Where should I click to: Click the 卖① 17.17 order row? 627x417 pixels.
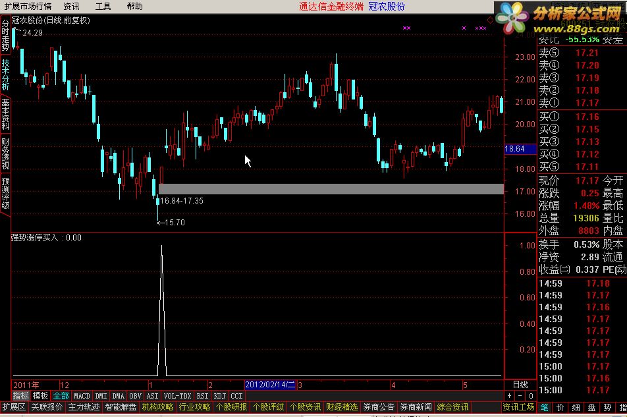pyautogui.click(x=569, y=103)
